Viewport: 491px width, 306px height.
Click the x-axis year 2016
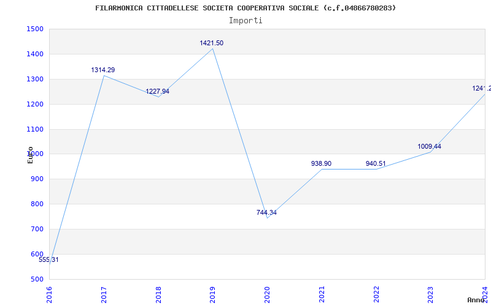click(49, 295)
